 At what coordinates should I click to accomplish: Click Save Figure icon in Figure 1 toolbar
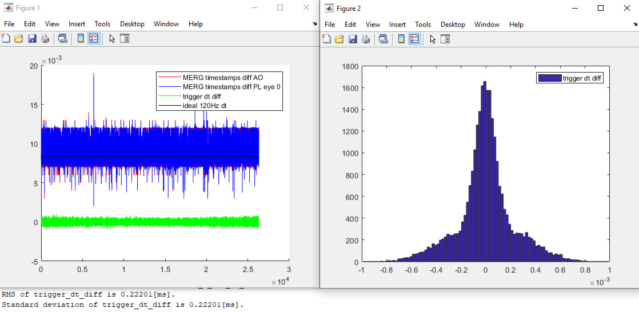point(32,39)
